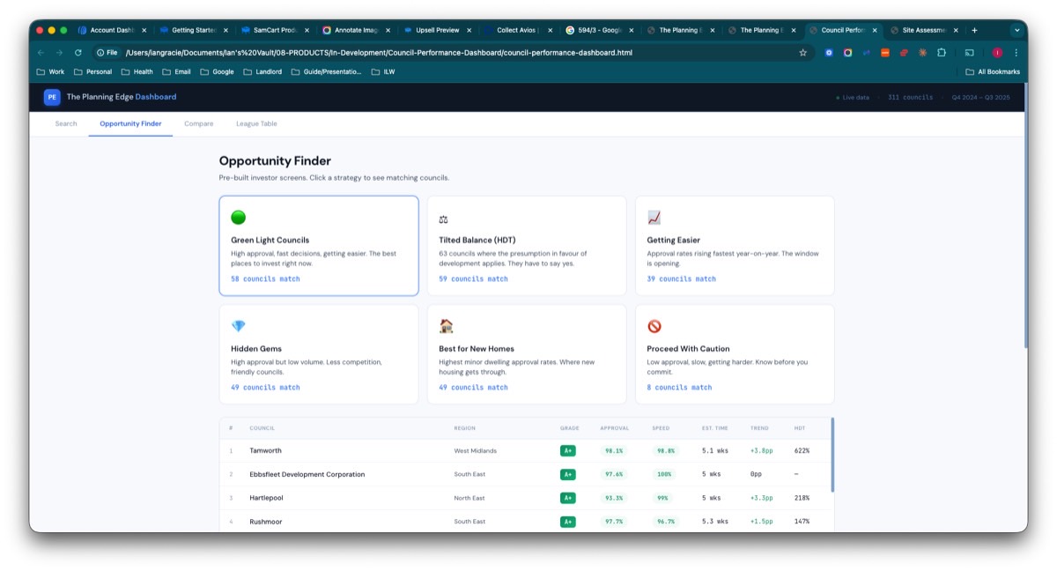Click the Hidden Gems strategy card
This screenshot has width=1057, height=571.
tap(318, 354)
